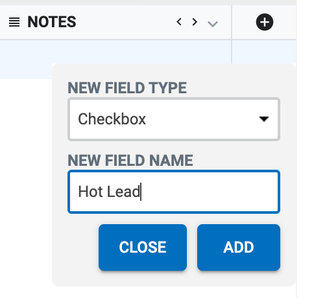Open the Notes column options chevron
The image size is (314, 298).
(213, 24)
